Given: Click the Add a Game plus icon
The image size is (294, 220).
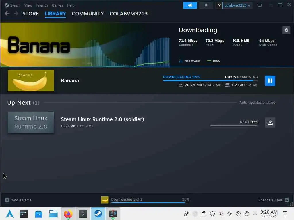Looking at the screenshot, I should [x=7, y=200].
